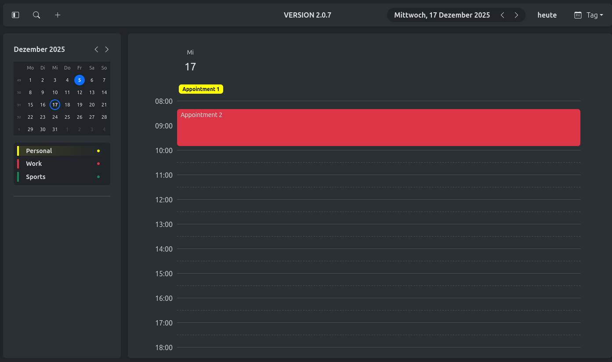Open the red Appointment 2 event block
Image resolution: width=612 pixels, height=362 pixels.
point(378,128)
